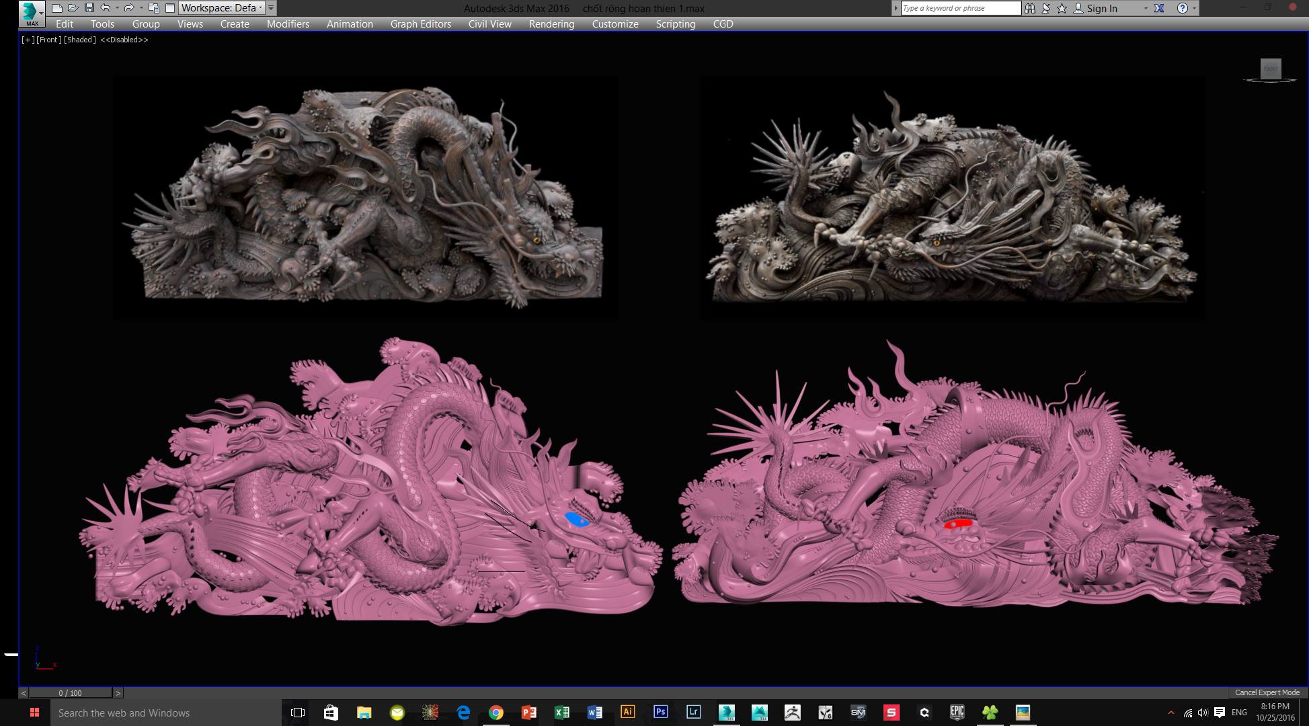Image resolution: width=1309 pixels, height=726 pixels.
Task: Click the New Scene icon
Action: point(57,8)
